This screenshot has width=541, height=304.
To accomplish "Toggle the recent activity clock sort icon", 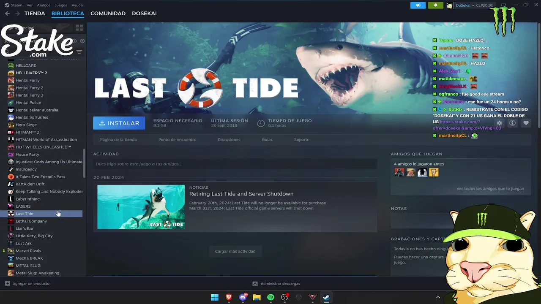I will pyautogui.click(x=74, y=41).
